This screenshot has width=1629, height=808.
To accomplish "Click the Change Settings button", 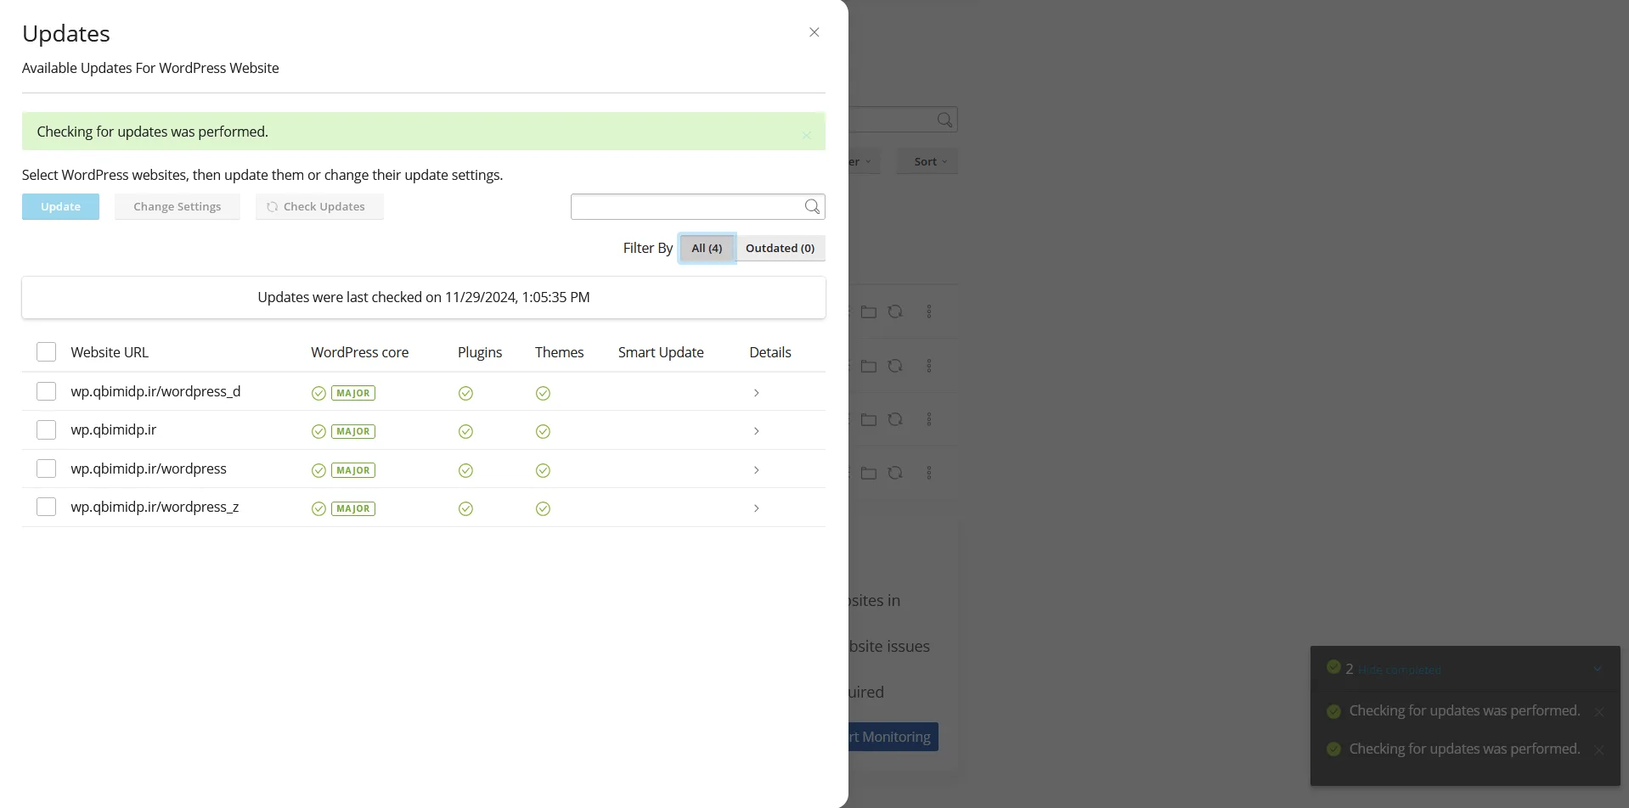I will click(x=177, y=206).
